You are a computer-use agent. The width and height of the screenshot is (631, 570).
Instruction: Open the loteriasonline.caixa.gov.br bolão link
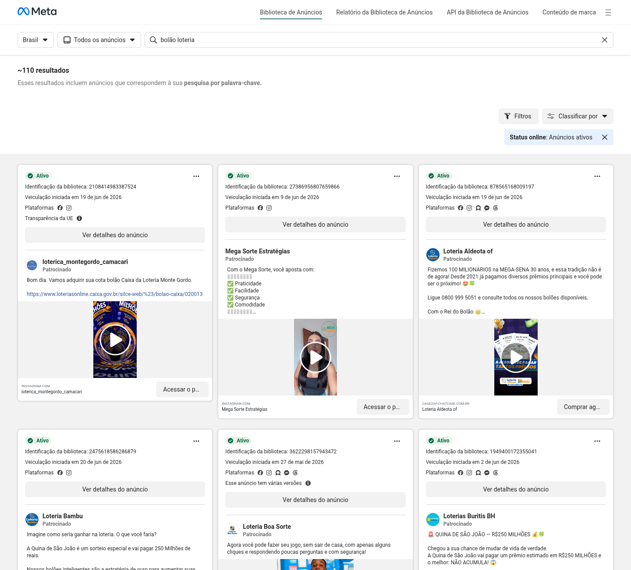click(114, 294)
